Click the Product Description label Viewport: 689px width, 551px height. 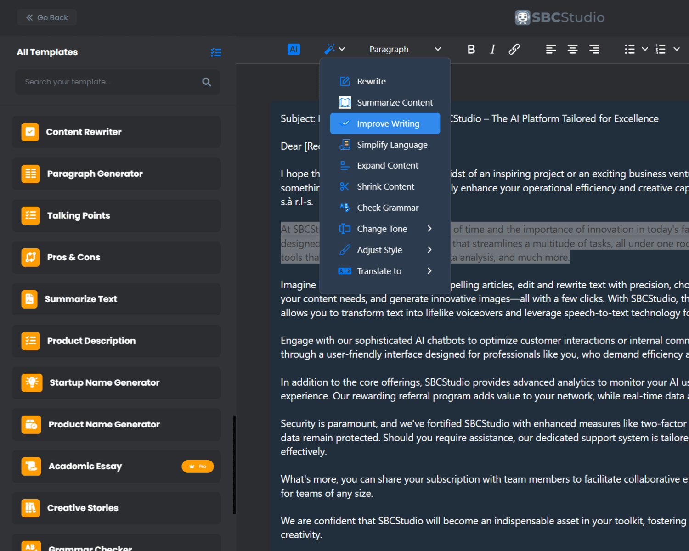coord(91,341)
